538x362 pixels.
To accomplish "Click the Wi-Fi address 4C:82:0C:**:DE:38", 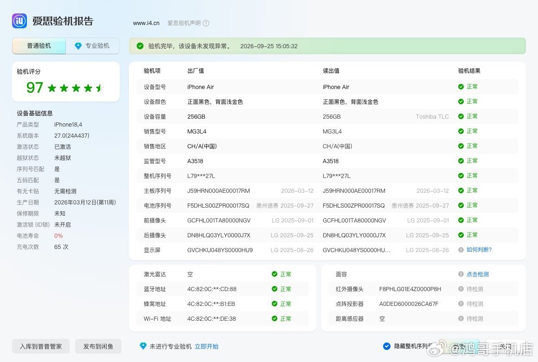I will pos(211,319).
